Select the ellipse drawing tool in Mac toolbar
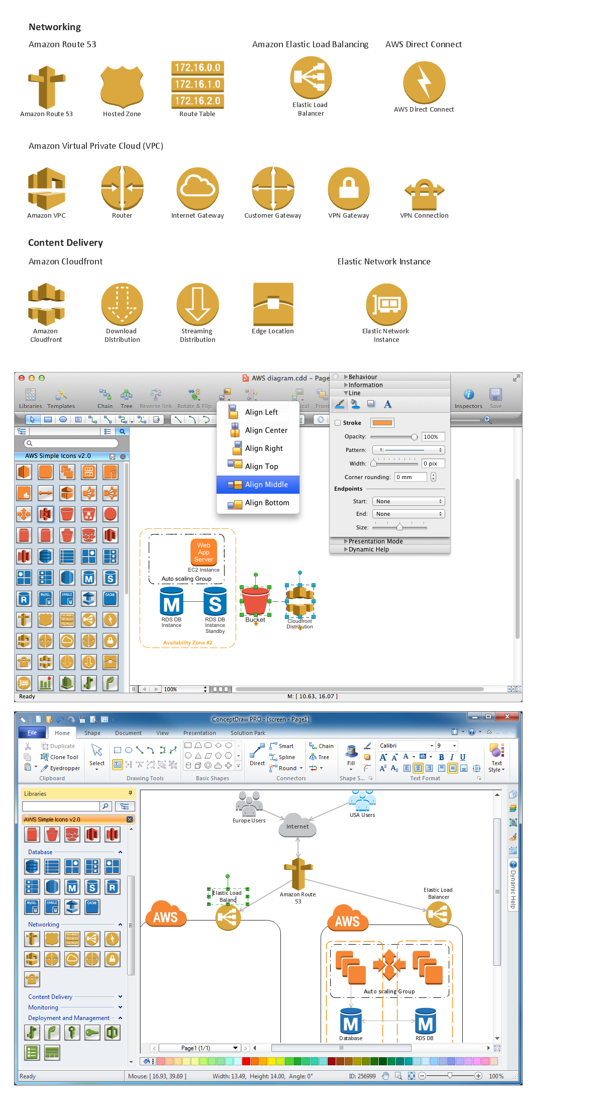603x1106 pixels. 63,419
